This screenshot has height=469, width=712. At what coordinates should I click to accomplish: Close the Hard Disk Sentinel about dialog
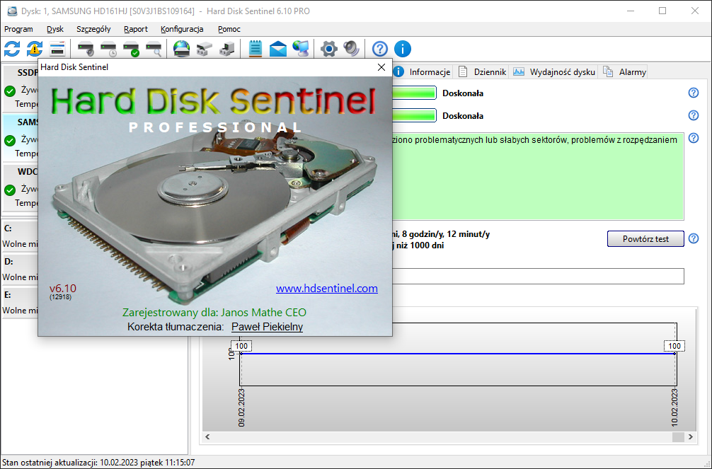[x=381, y=67]
